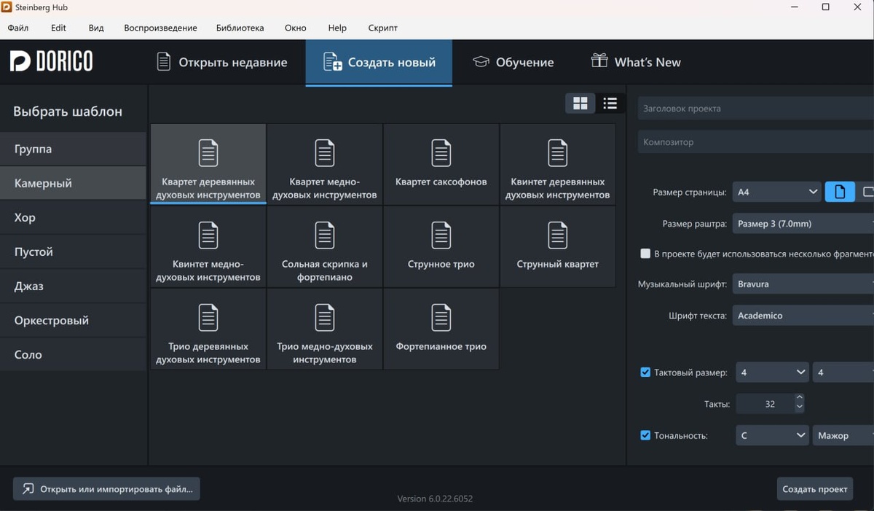Select the Фортепианное трио template
Image resolution: width=874 pixels, height=511 pixels.
tap(441, 329)
